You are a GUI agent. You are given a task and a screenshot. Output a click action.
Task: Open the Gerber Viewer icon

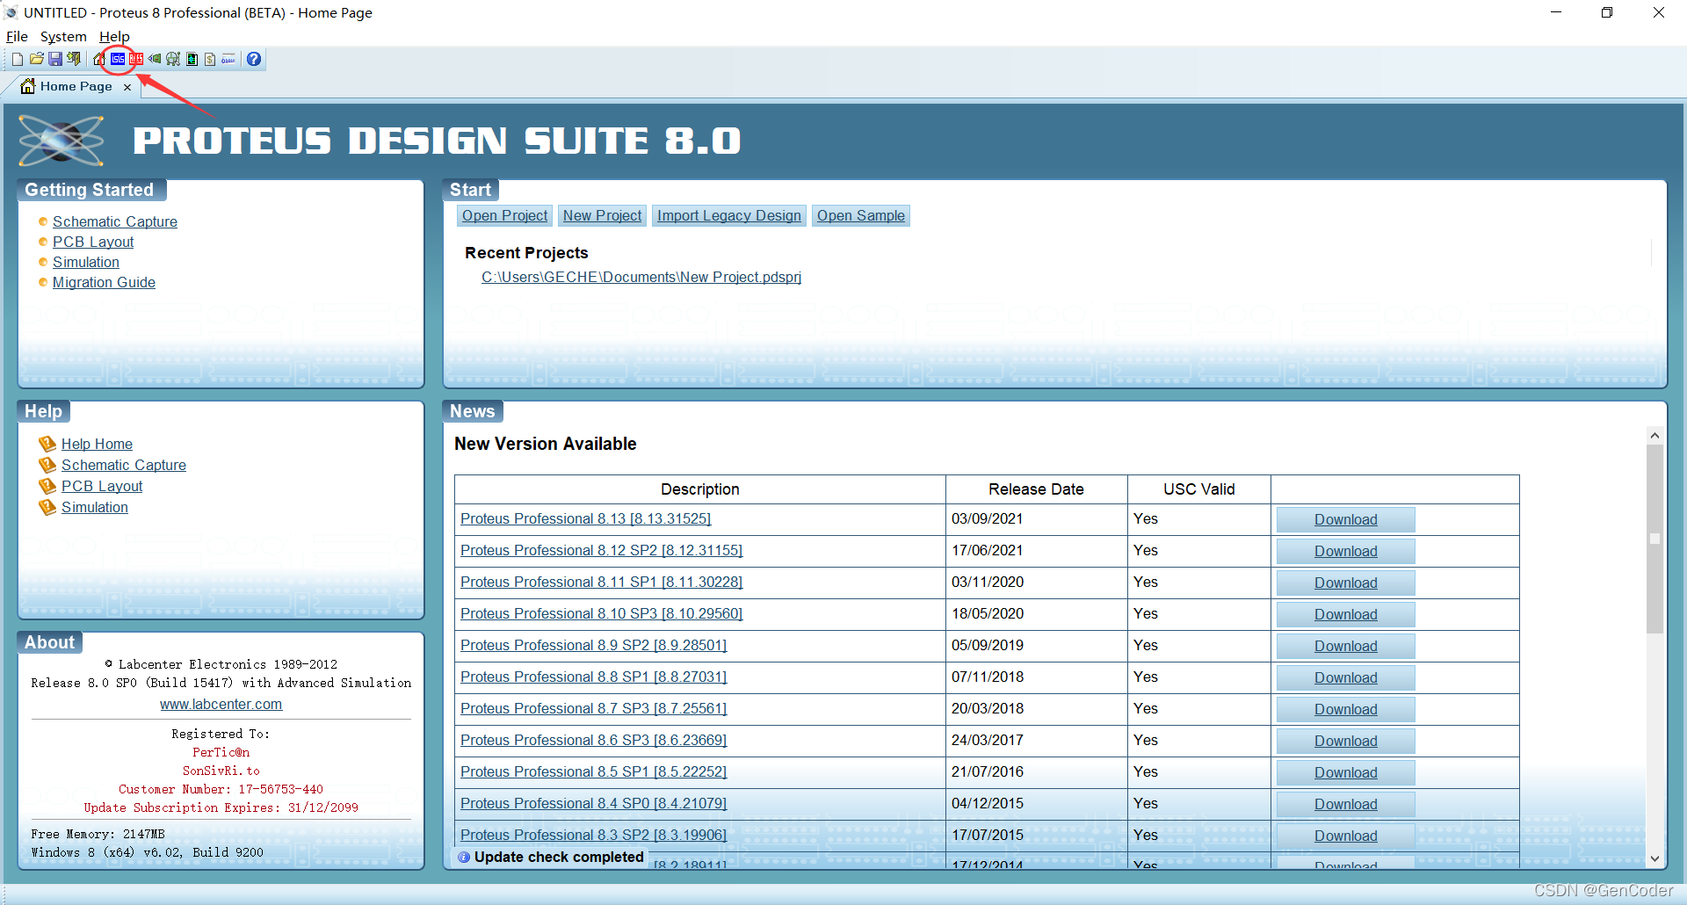coord(192,59)
